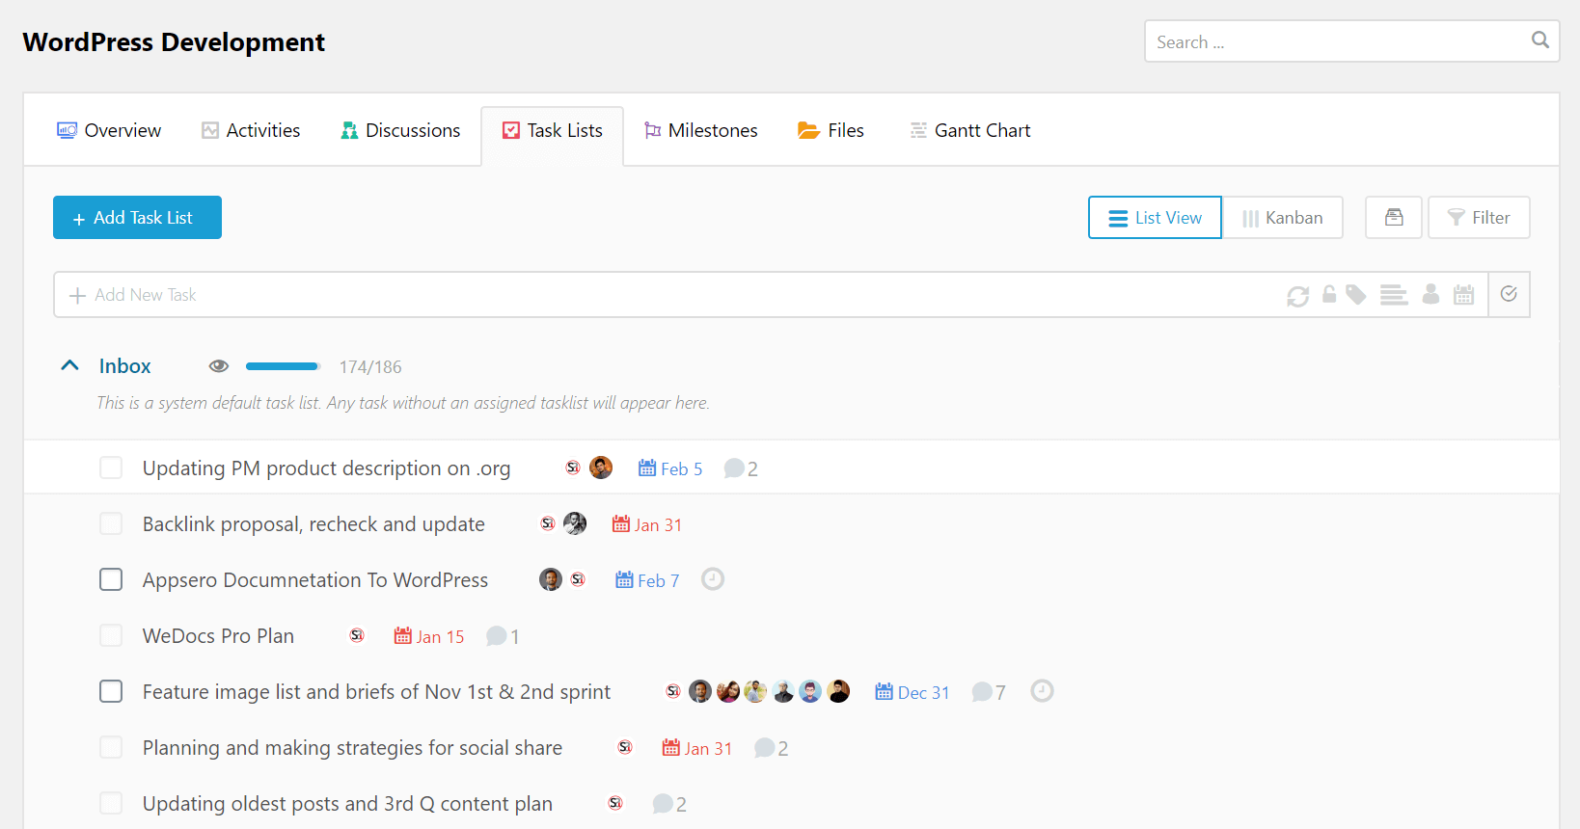Image resolution: width=1580 pixels, height=829 pixels.
Task: Click the archive box icon button
Action: click(1393, 218)
